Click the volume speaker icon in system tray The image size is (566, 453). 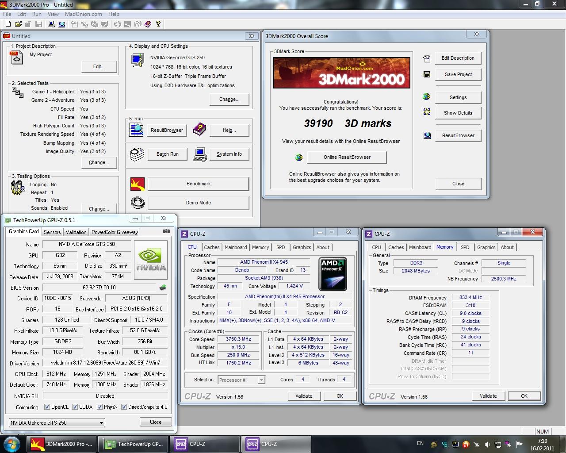pyautogui.click(x=487, y=445)
